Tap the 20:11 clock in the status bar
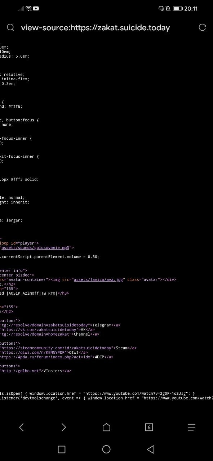This screenshot has height=461, width=213. 191,9
